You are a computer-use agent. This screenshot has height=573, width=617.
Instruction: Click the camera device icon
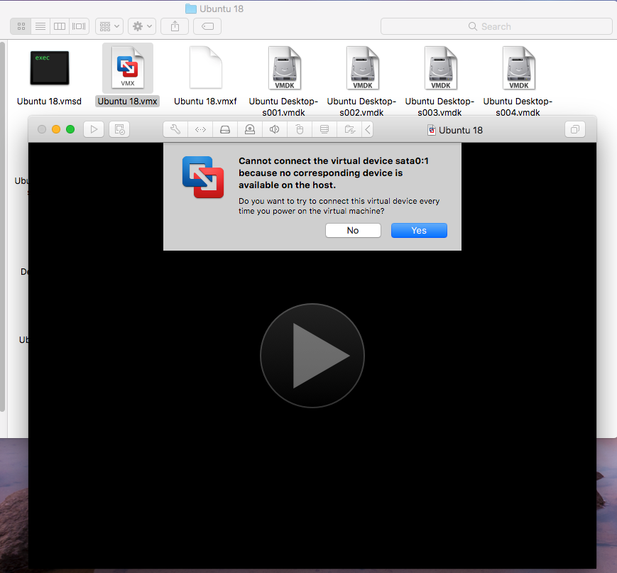pos(250,129)
